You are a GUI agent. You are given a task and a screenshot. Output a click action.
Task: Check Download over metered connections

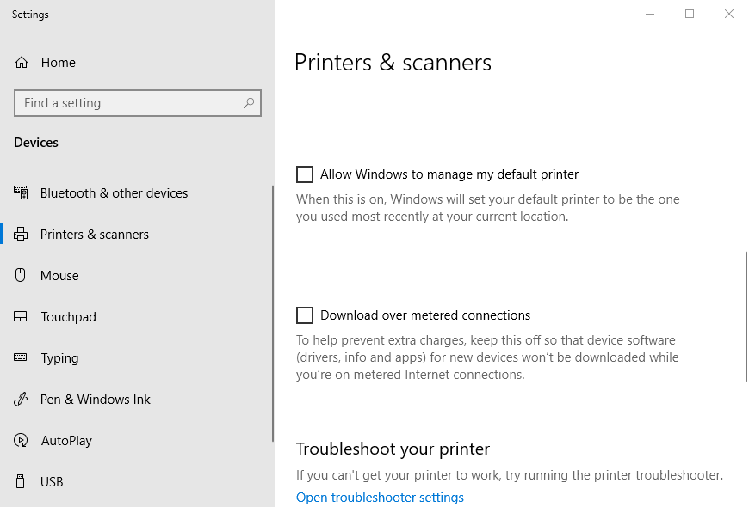(x=305, y=315)
